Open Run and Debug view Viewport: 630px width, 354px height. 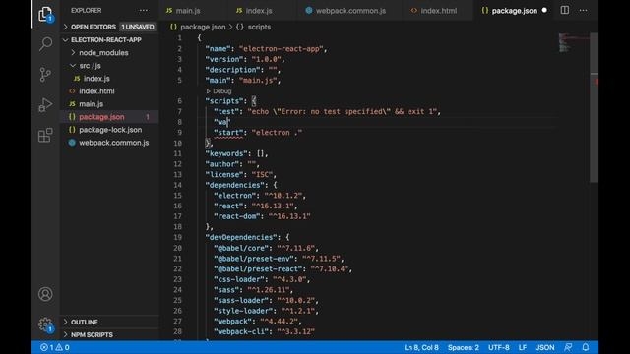click(45, 105)
